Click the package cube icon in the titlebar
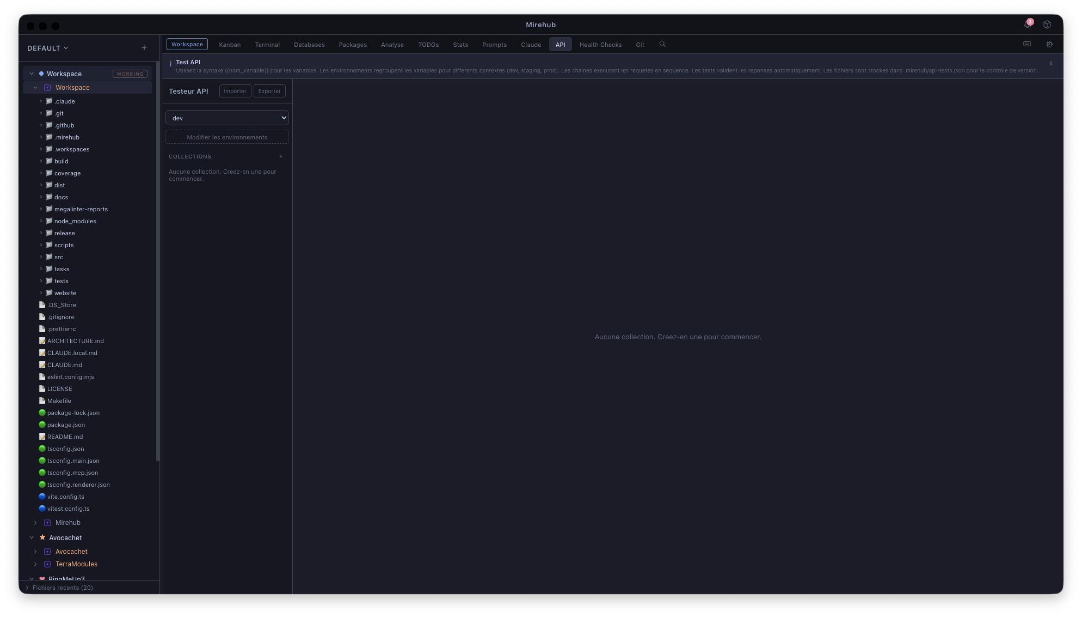The height and width of the screenshot is (617, 1082). [1047, 25]
